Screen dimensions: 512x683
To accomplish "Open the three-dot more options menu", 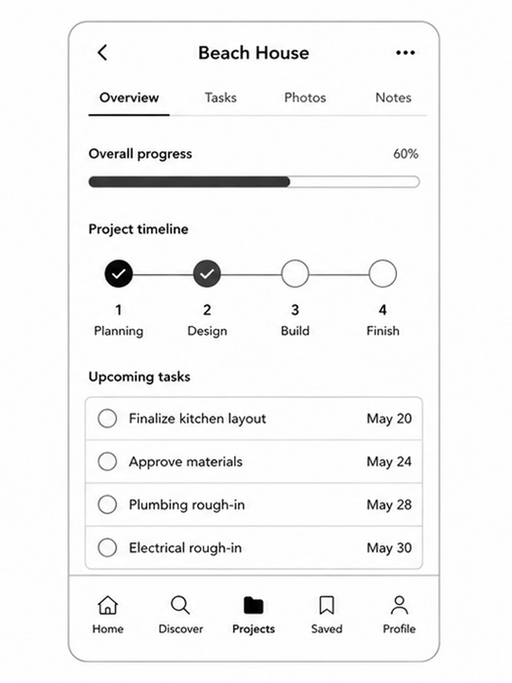I will click(x=406, y=53).
